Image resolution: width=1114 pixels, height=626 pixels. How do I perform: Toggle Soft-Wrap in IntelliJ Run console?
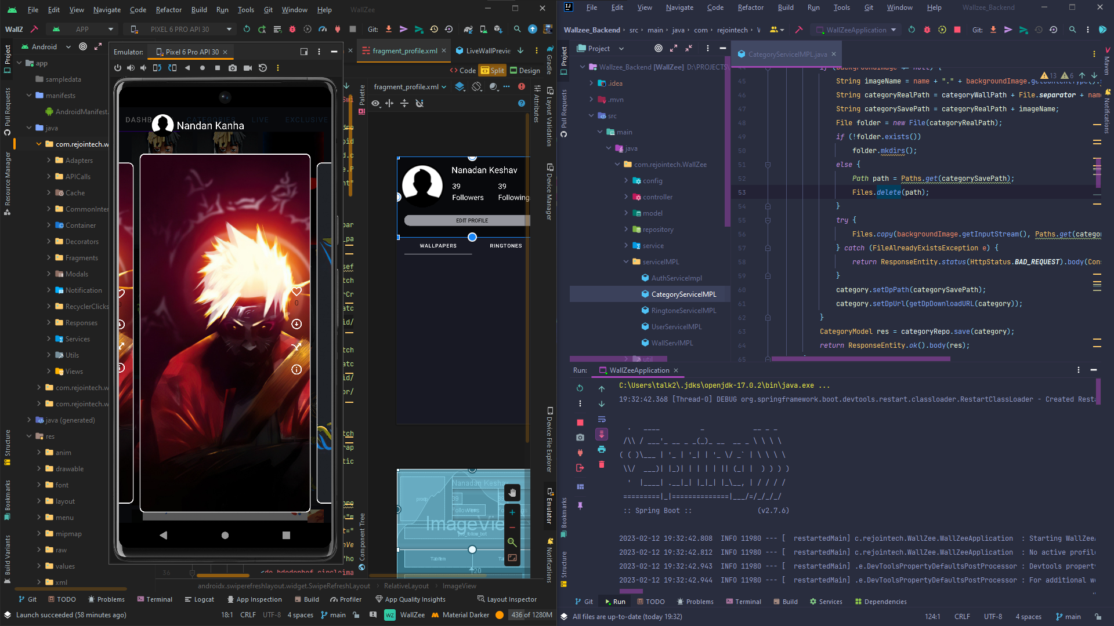(602, 419)
